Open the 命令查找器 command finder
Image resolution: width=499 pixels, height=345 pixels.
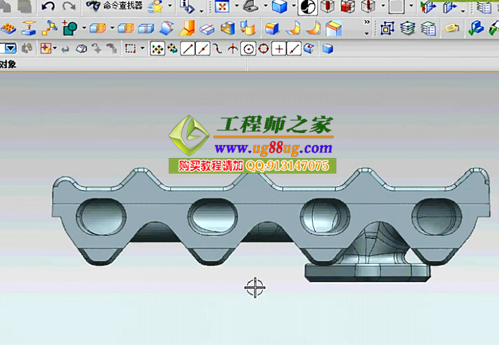(115, 5)
